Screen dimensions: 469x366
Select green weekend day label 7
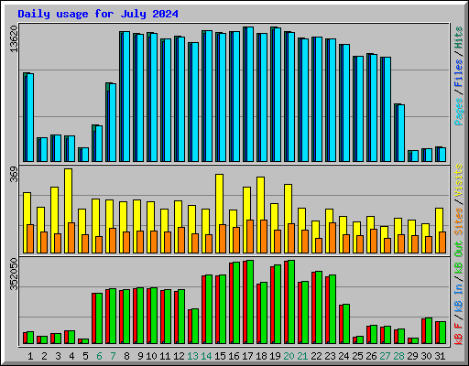pyautogui.click(x=113, y=356)
